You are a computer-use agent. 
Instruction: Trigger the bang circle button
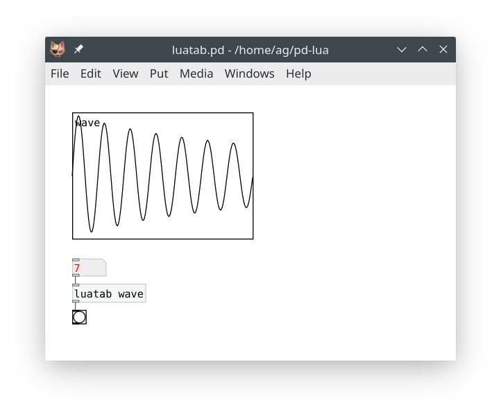coord(79,318)
